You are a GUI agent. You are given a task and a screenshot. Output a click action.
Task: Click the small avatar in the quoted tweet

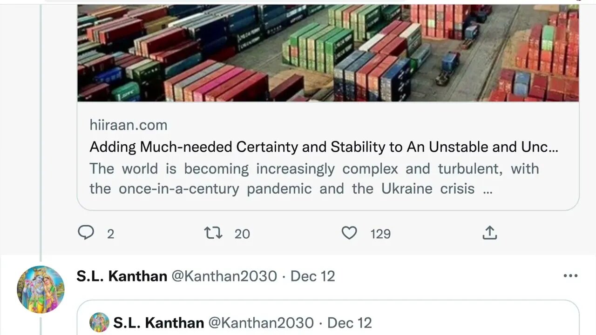tap(99, 322)
